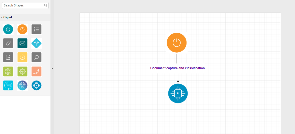Viewport: 295px width, 134px height.
Task: Choose the yellow clock timer clipart
Action: tap(22, 57)
